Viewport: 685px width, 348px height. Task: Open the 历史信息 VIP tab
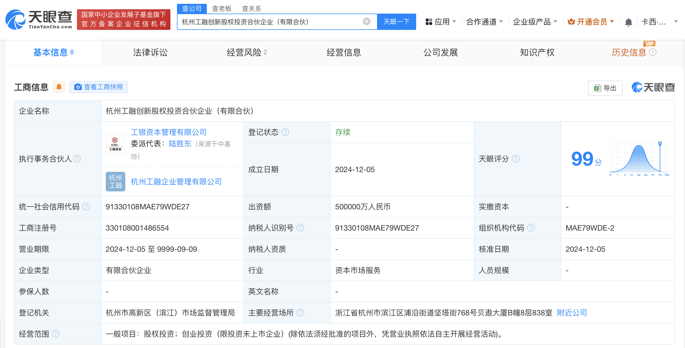(x=629, y=52)
